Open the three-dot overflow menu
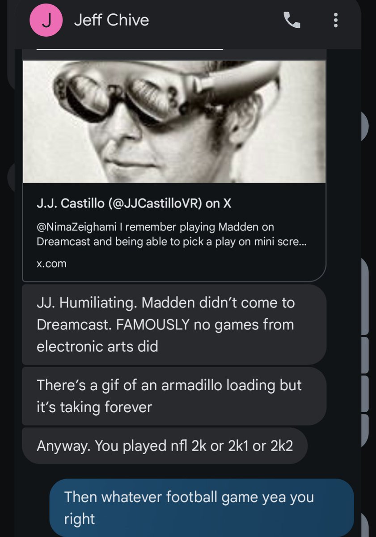This screenshot has height=537, width=376. [x=336, y=20]
